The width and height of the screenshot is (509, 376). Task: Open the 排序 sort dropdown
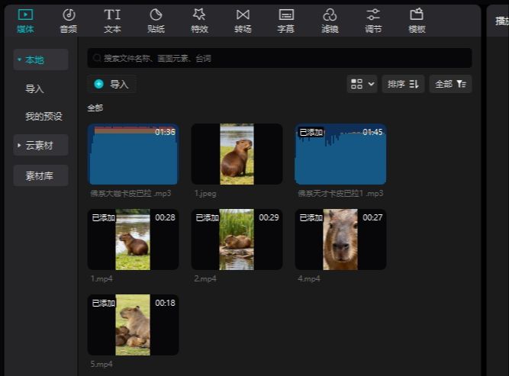403,84
